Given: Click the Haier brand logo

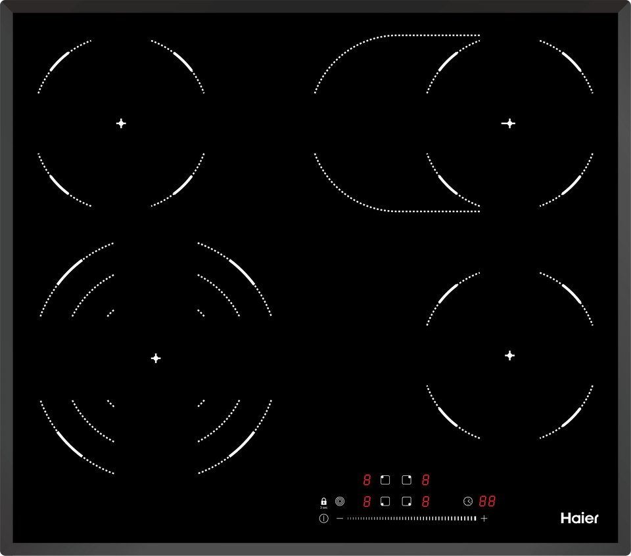Looking at the screenshot, I should (x=579, y=518).
